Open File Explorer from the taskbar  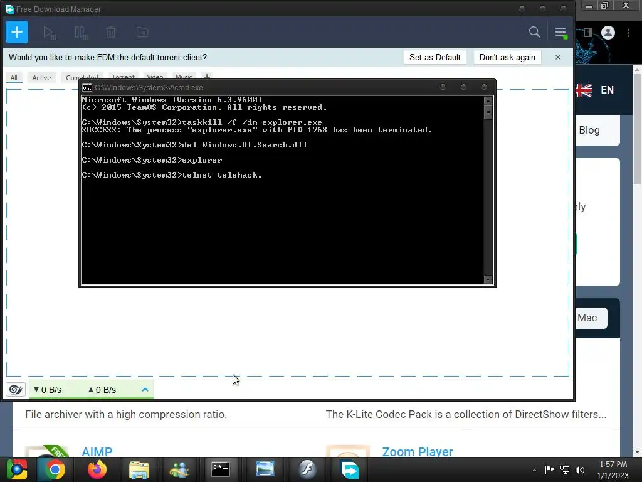(x=139, y=469)
